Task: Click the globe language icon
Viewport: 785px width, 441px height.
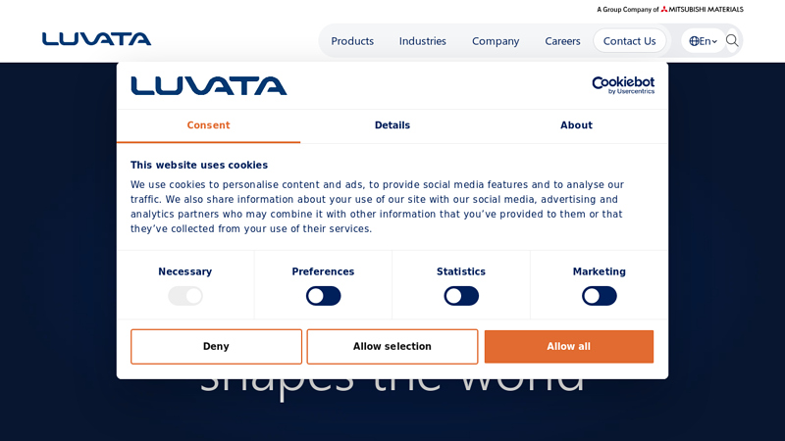Action: point(694,41)
